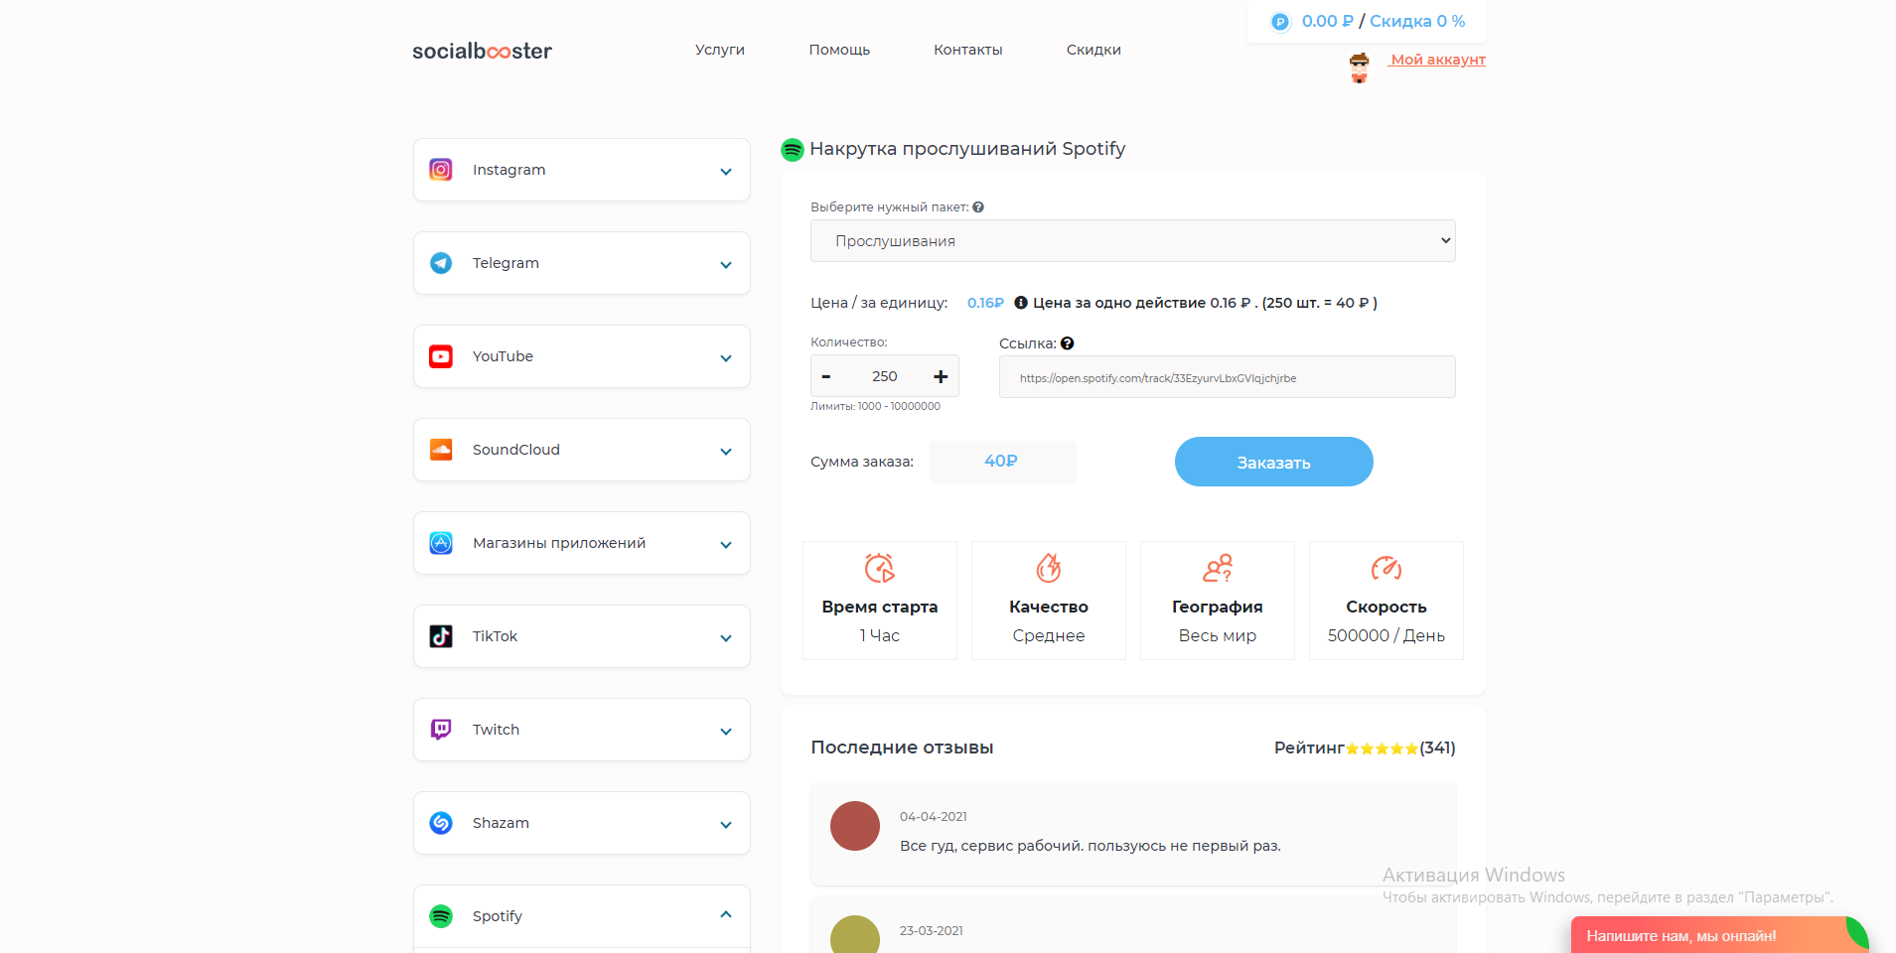1896x953 pixels.
Task: Open the Контакты menu item
Action: pos(968,50)
